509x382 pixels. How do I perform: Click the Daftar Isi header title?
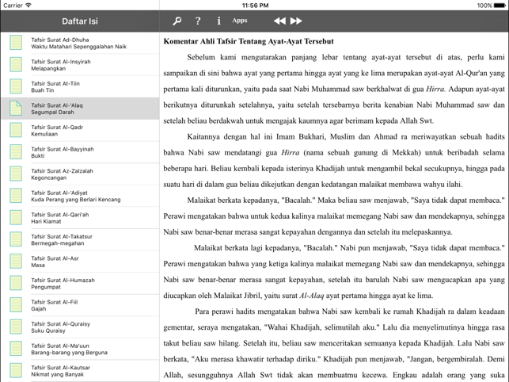(80, 21)
